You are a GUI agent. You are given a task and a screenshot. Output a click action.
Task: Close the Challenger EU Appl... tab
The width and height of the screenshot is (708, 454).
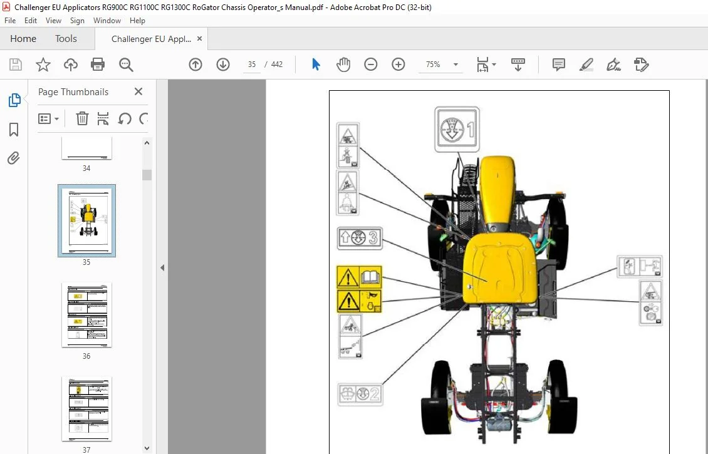[x=200, y=39]
